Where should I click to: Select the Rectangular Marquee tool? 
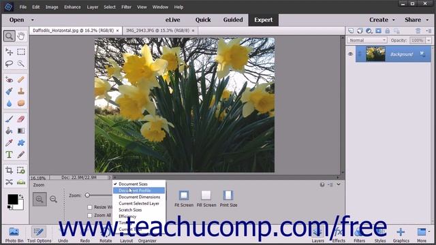[21, 52]
